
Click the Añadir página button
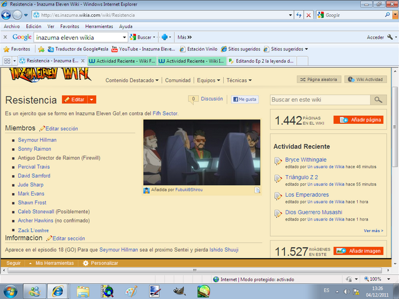[x=358, y=120]
